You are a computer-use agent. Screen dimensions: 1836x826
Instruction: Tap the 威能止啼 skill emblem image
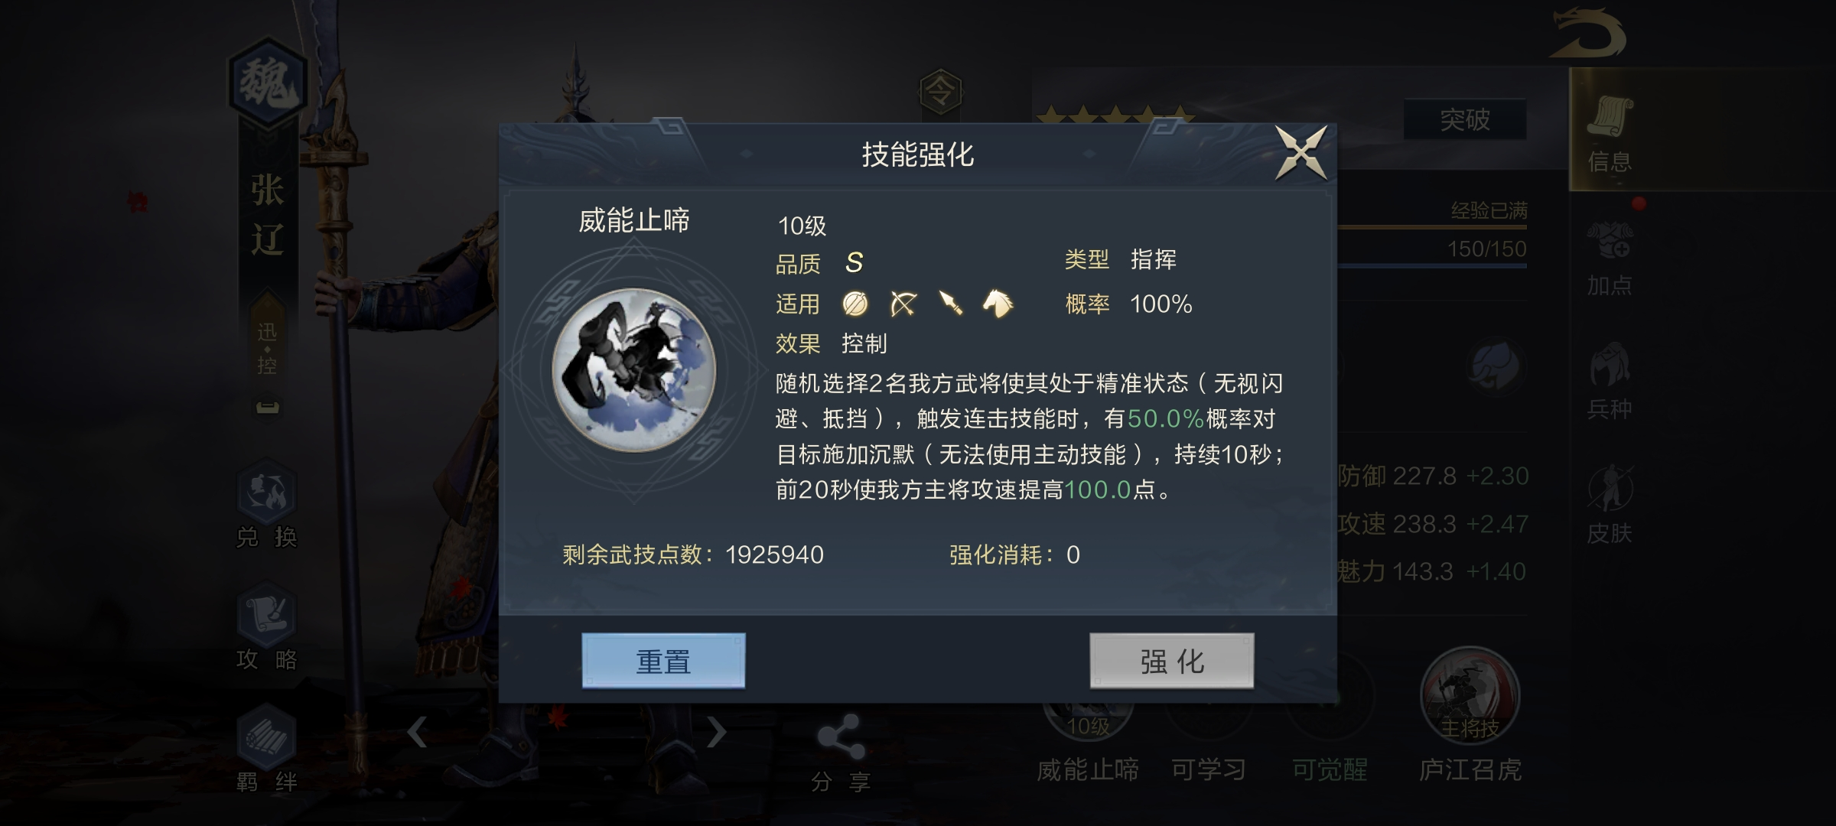tap(633, 370)
